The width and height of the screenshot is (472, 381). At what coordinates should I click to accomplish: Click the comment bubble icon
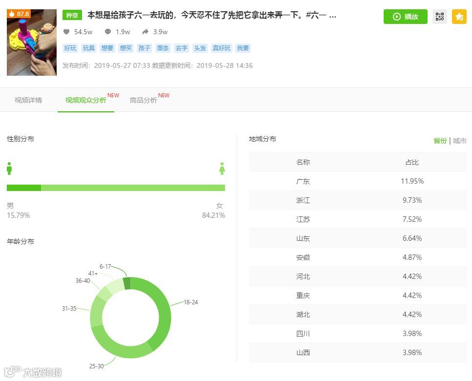[x=108, y=32]
